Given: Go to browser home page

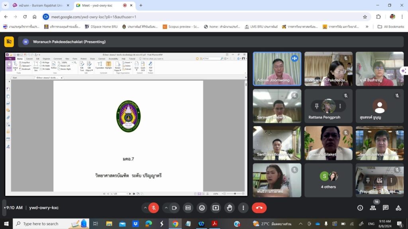Looking at the screenshot, I should point(35,17).
